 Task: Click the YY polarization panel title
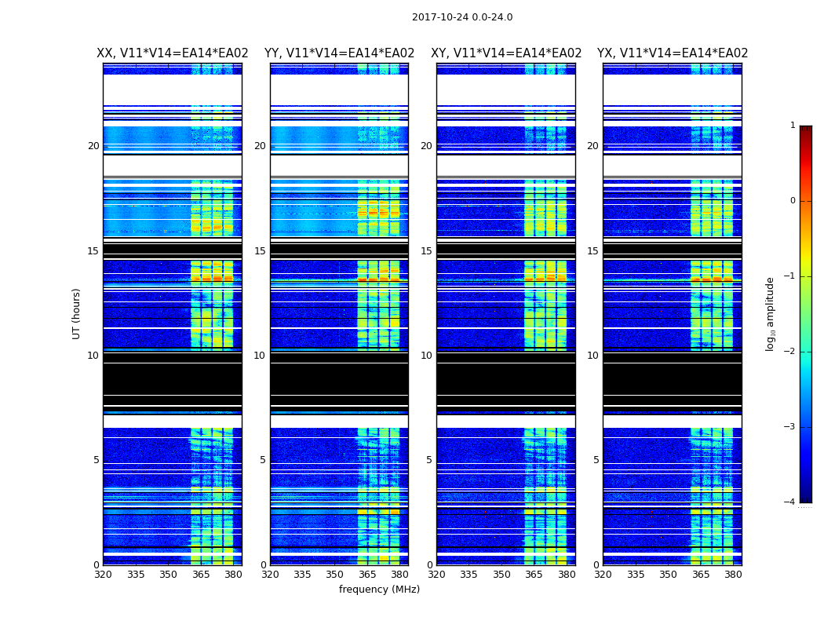pos(340,53)
